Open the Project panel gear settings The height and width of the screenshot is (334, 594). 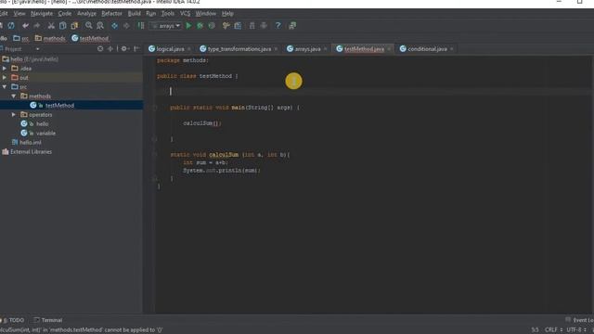point(124,49)
